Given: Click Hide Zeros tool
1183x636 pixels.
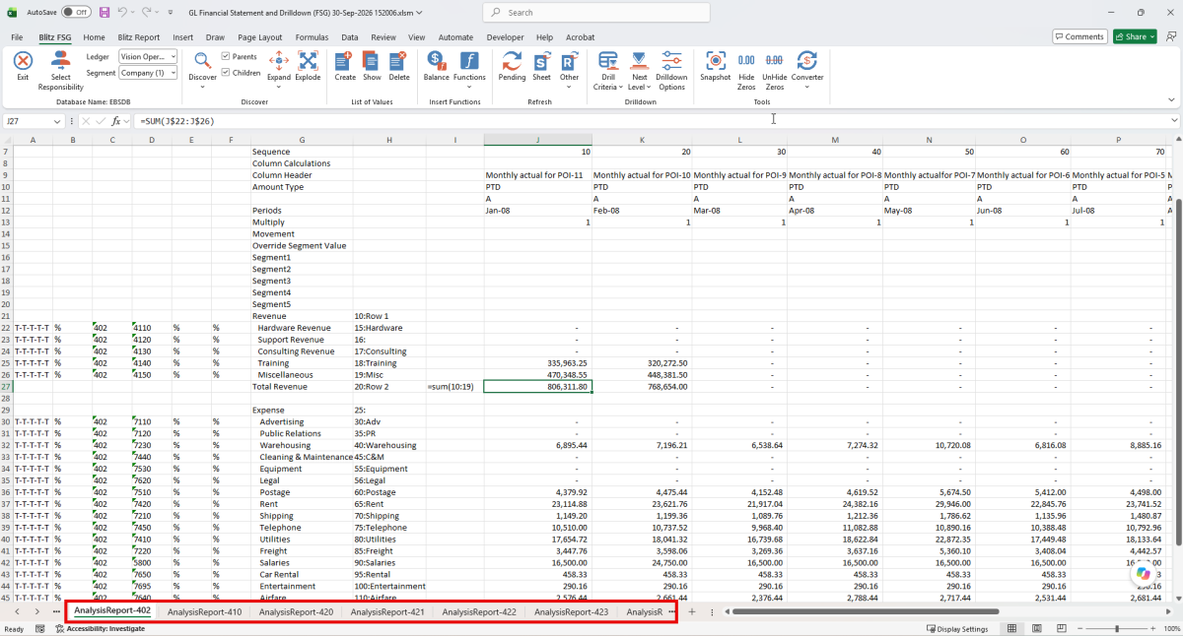Looking at the screenshot, I should (746, 70).
